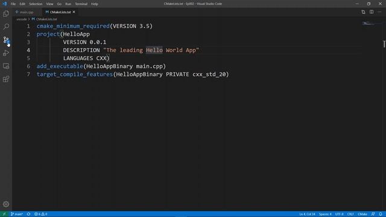Click line number 7 in the gutter
386x217 pixels.
pyautogui.click(x=28, y=74)
